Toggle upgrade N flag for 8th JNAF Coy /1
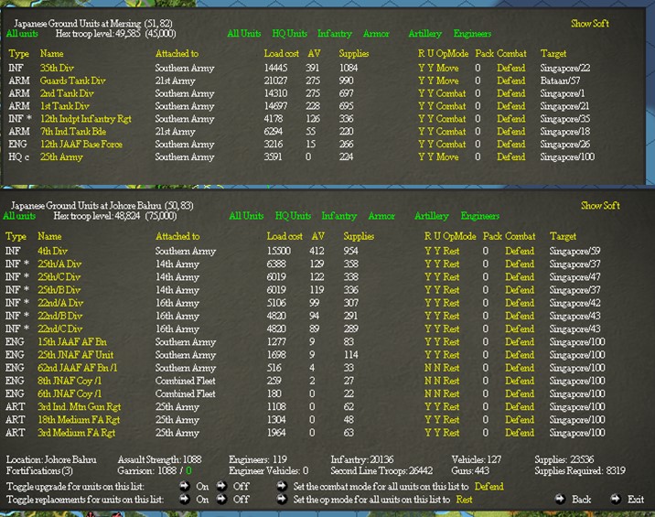The height and width of the screenshot is (517, 655). click(437, 381)
